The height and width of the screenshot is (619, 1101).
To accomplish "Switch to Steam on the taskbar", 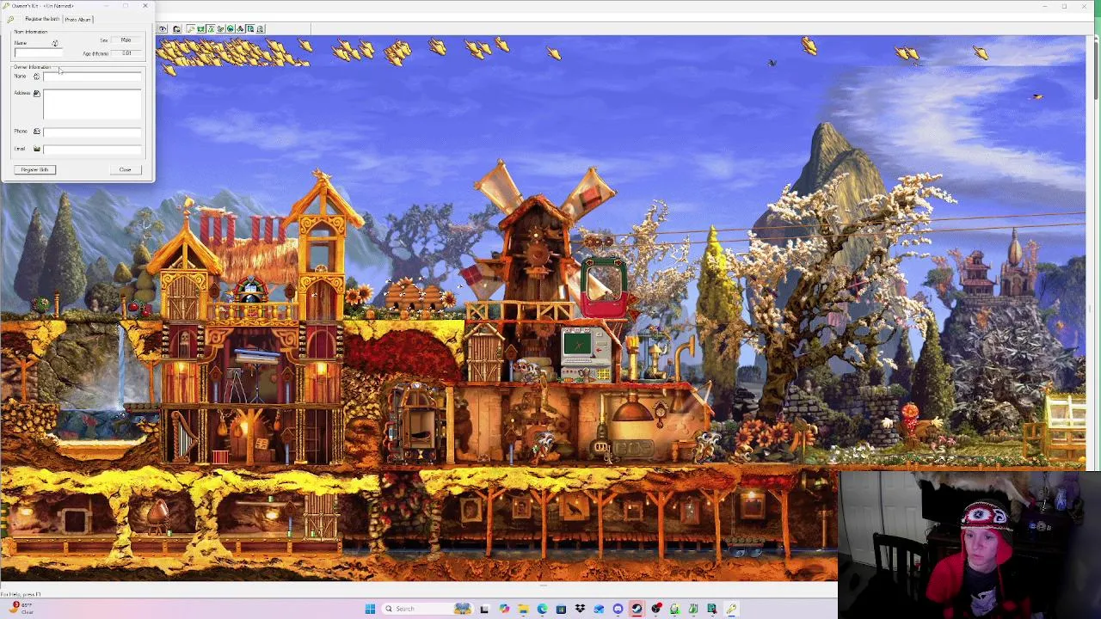I will [637, 609].
